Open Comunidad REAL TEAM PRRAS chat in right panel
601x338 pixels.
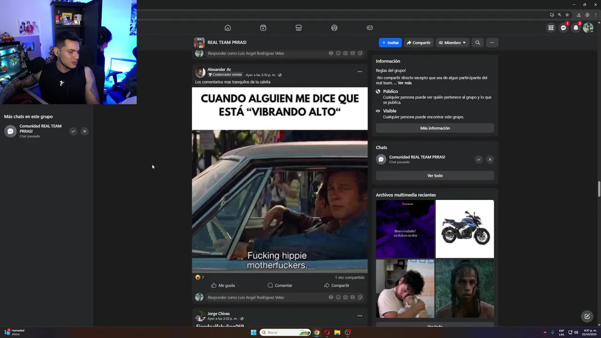point(417,159)
